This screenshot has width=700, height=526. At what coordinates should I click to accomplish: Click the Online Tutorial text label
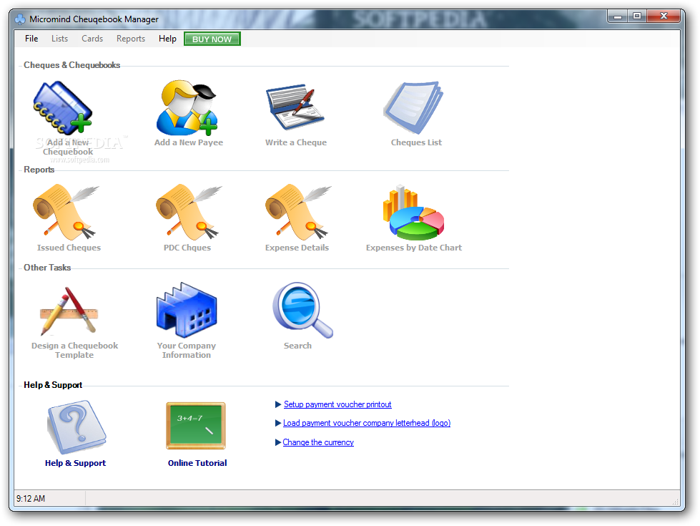click(x=197, y=464)
